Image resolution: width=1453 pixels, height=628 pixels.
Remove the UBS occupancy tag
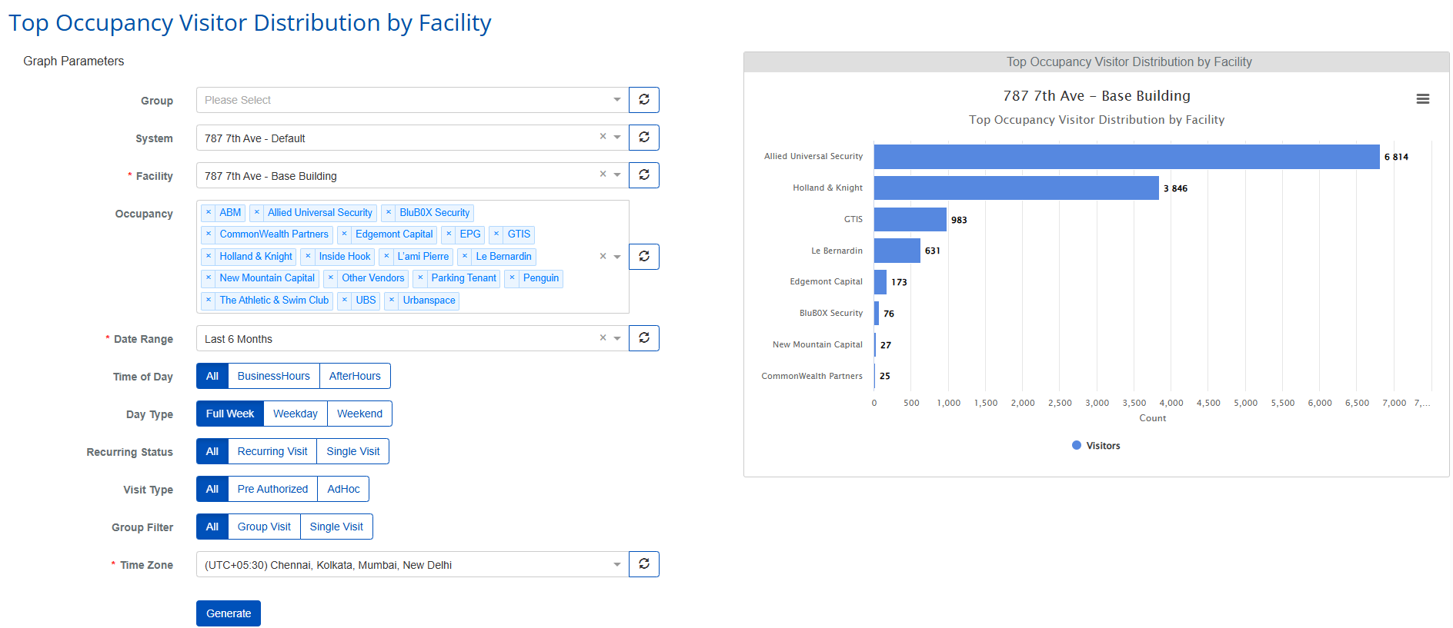pos(345,301)
